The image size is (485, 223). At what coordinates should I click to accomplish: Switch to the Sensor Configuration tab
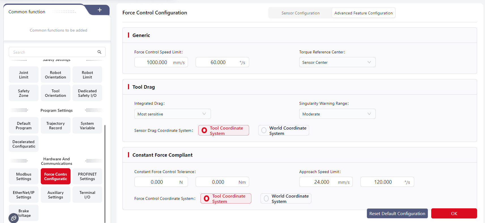300,13
